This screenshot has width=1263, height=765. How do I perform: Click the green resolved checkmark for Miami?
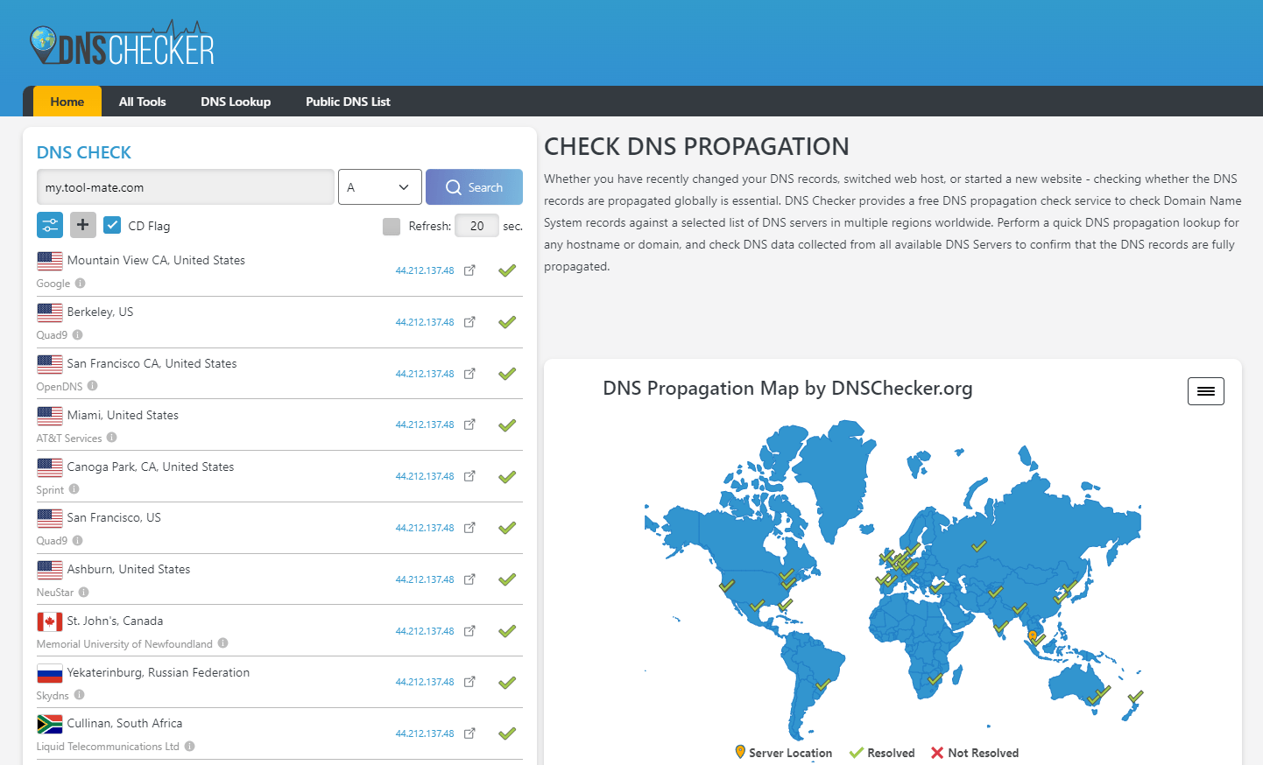click(x=506, y=425)
